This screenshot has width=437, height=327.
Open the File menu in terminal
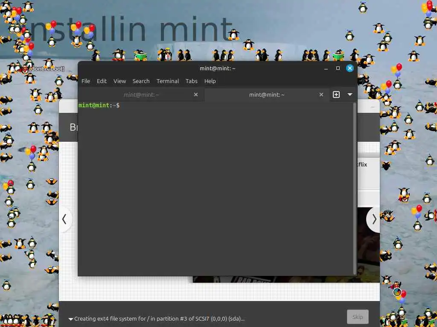[x=85, y=81]
